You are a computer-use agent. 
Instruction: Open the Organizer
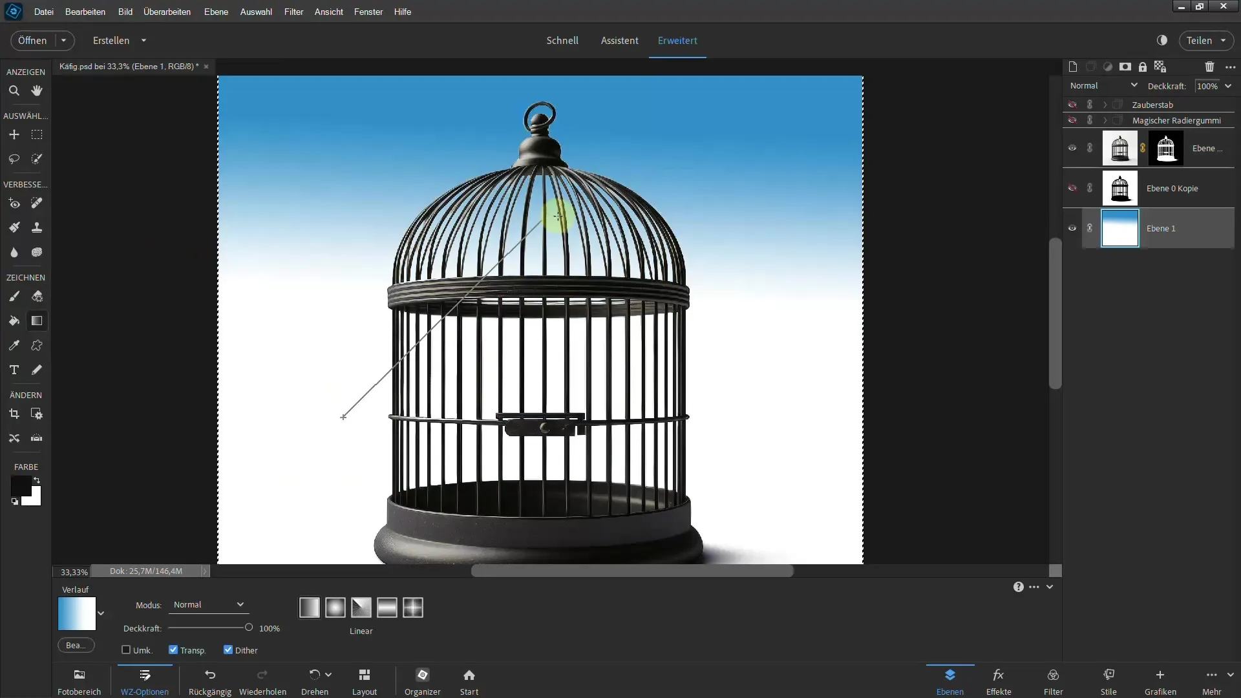422,682
